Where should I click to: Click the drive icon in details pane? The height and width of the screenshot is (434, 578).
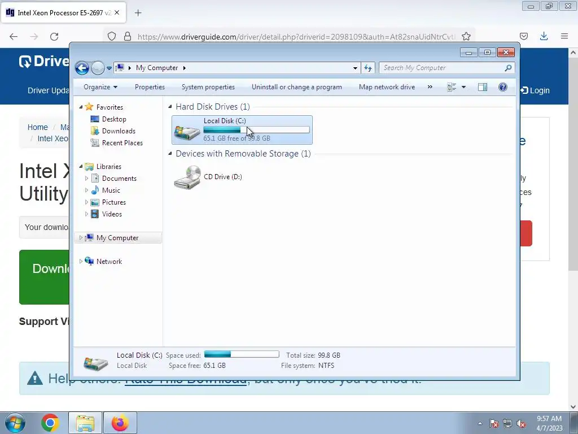tap(96, 363)
